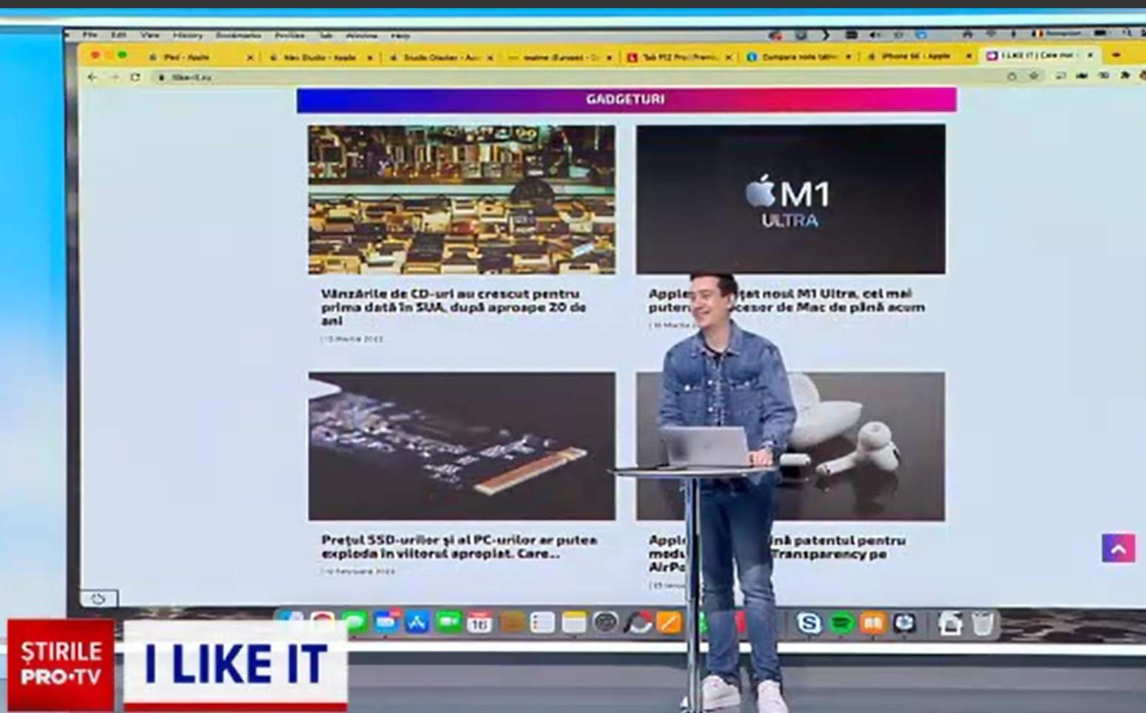The height and width of the screenshot is (713, 1146).
Task: Click the M1 Ultra article thumbnail
Action: pyautogui.click(x=790, y=199)
